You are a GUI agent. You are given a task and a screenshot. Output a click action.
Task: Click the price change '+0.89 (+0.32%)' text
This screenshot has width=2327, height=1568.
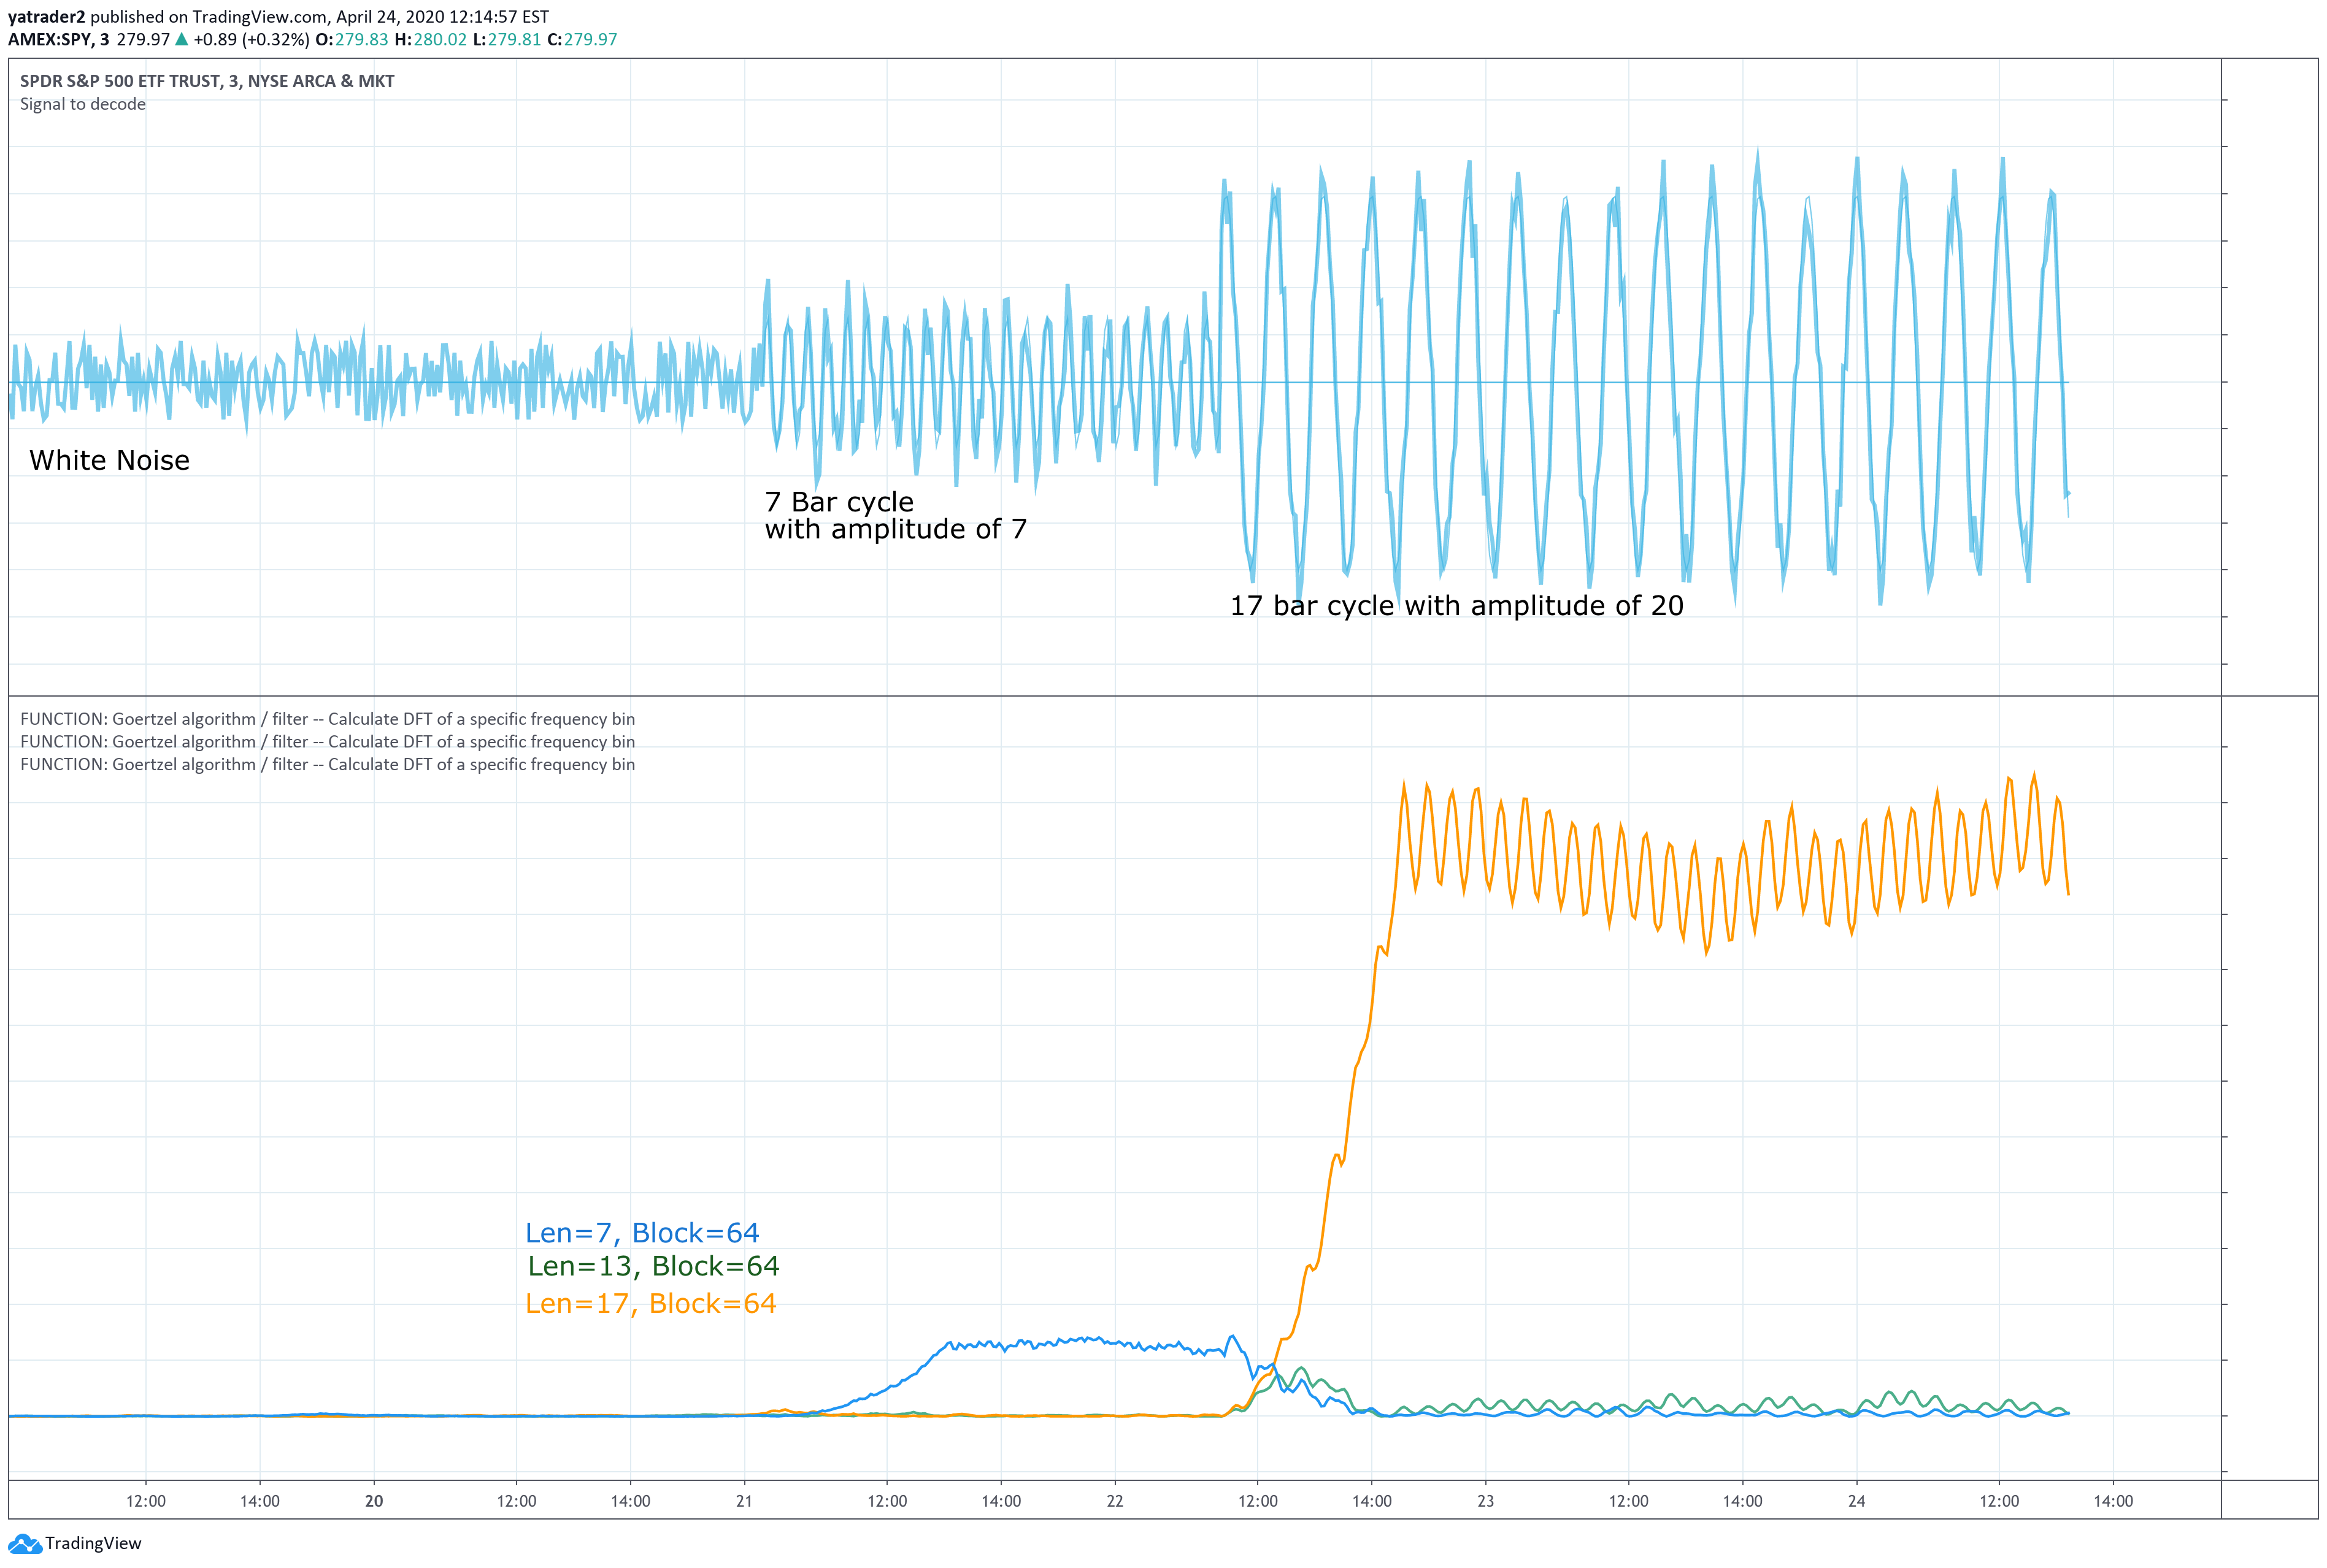pos(252,39)
